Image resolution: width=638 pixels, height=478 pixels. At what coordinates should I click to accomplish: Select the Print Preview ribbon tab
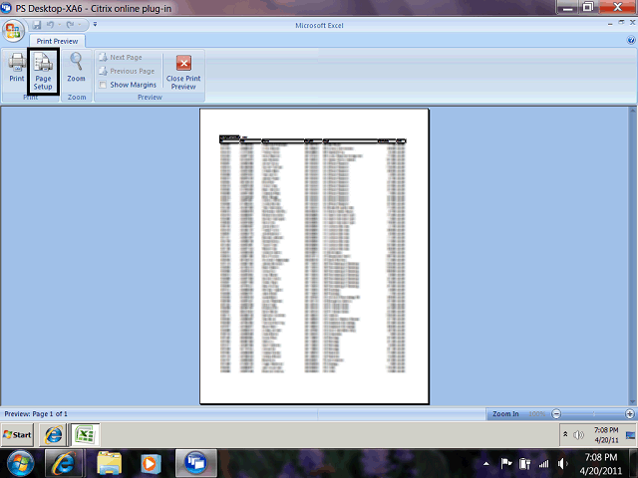pyautogui.click(x=58, y=41)
